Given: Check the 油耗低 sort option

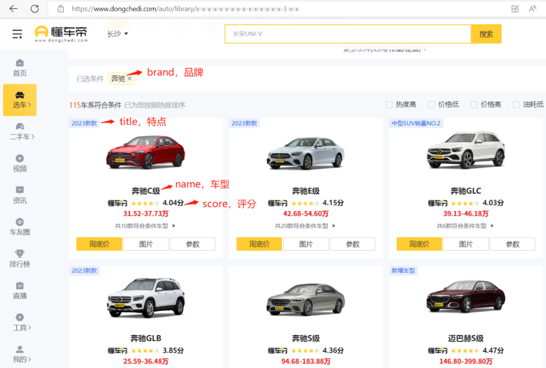Looking at the screenshot, I should tap(516, 105).
